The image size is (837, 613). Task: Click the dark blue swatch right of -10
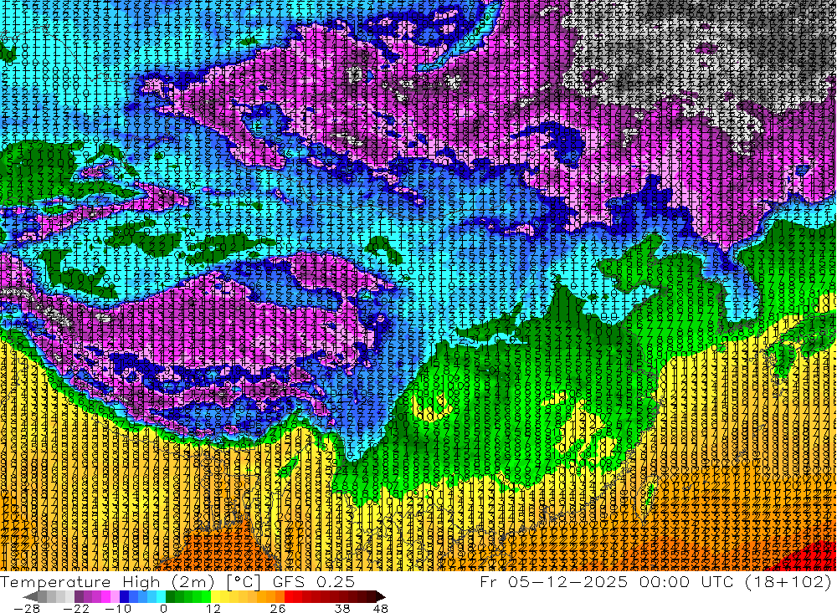[x=125, y=596]
